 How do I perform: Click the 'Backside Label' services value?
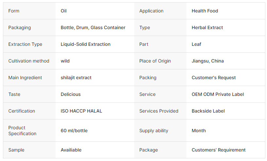208,111
